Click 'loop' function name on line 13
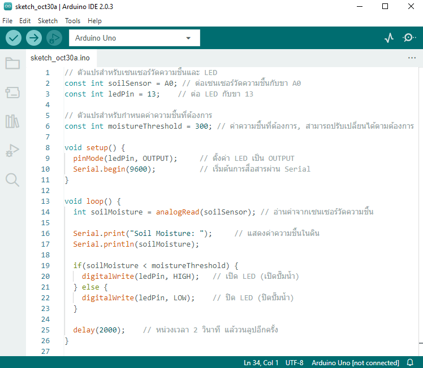423x368 pixels. (95, 201)
